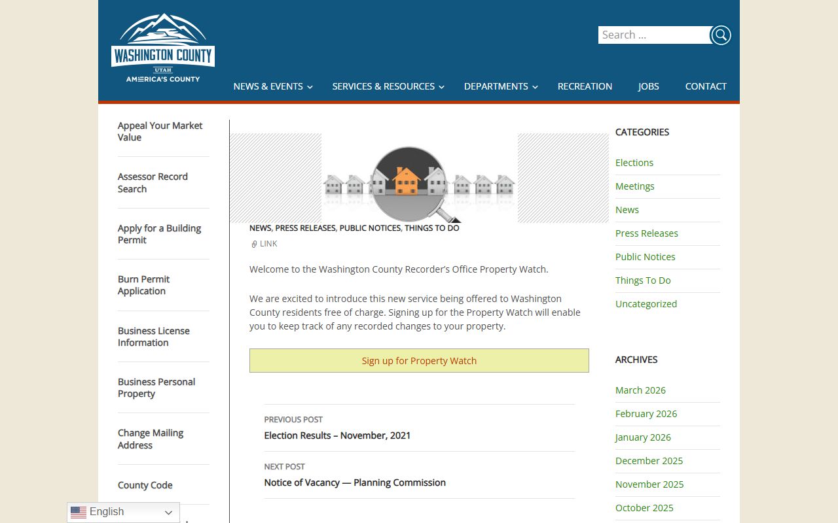Open the November 2025 archive

[649, 484]
